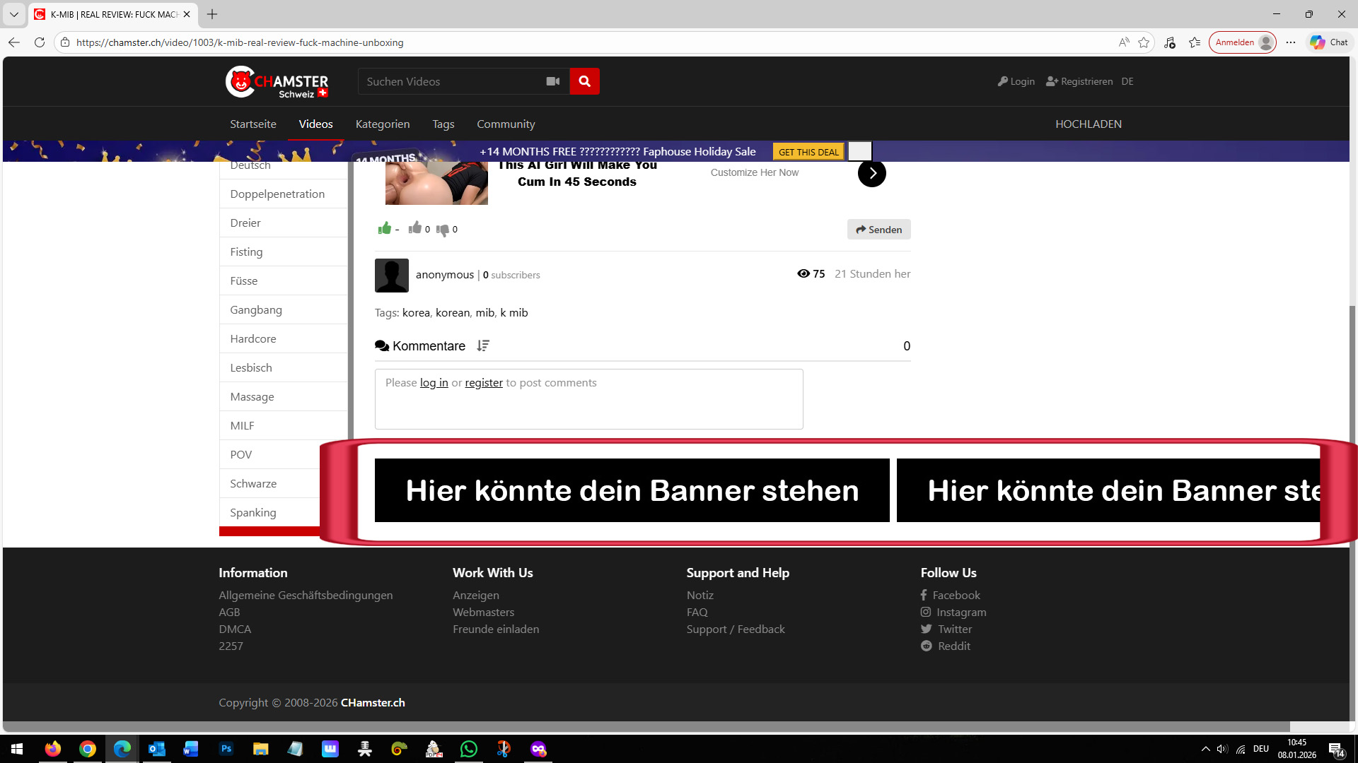Switch to the Kategorien tab
The image size is (1358, 763).
click(383, 124)
